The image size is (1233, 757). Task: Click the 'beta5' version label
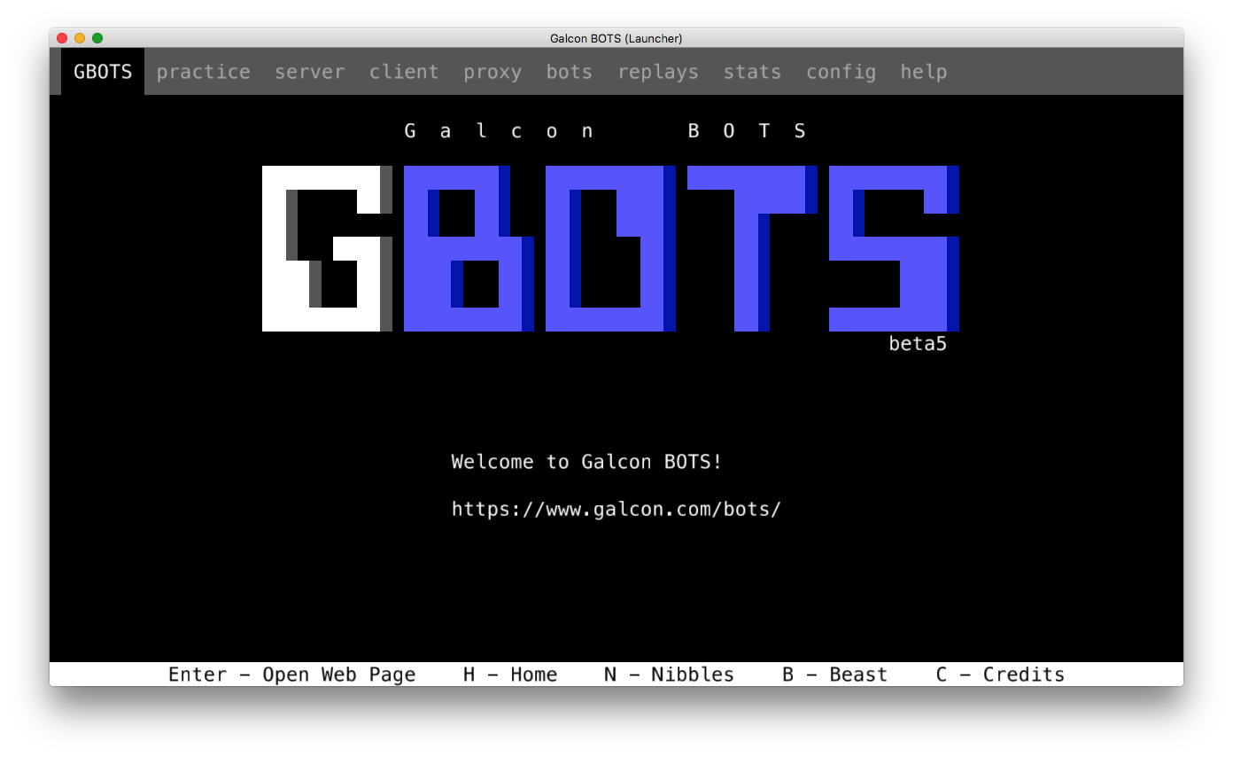[918, 344]
